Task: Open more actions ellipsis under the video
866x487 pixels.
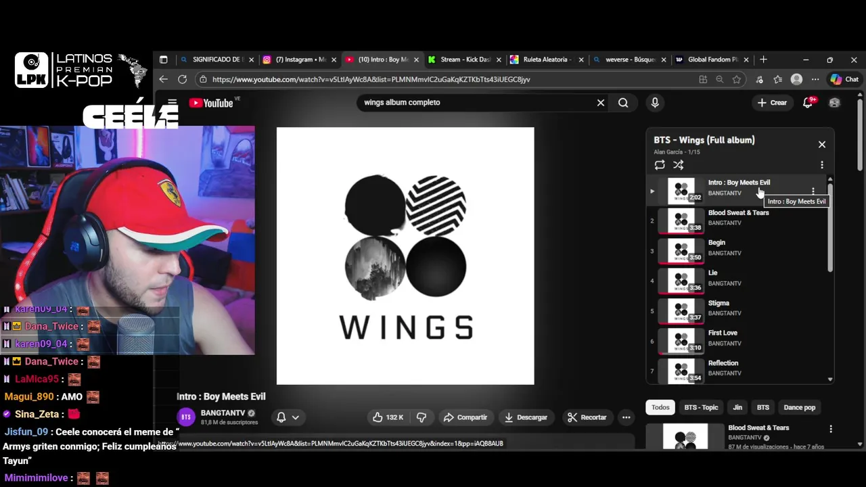Action: [626, 417]
